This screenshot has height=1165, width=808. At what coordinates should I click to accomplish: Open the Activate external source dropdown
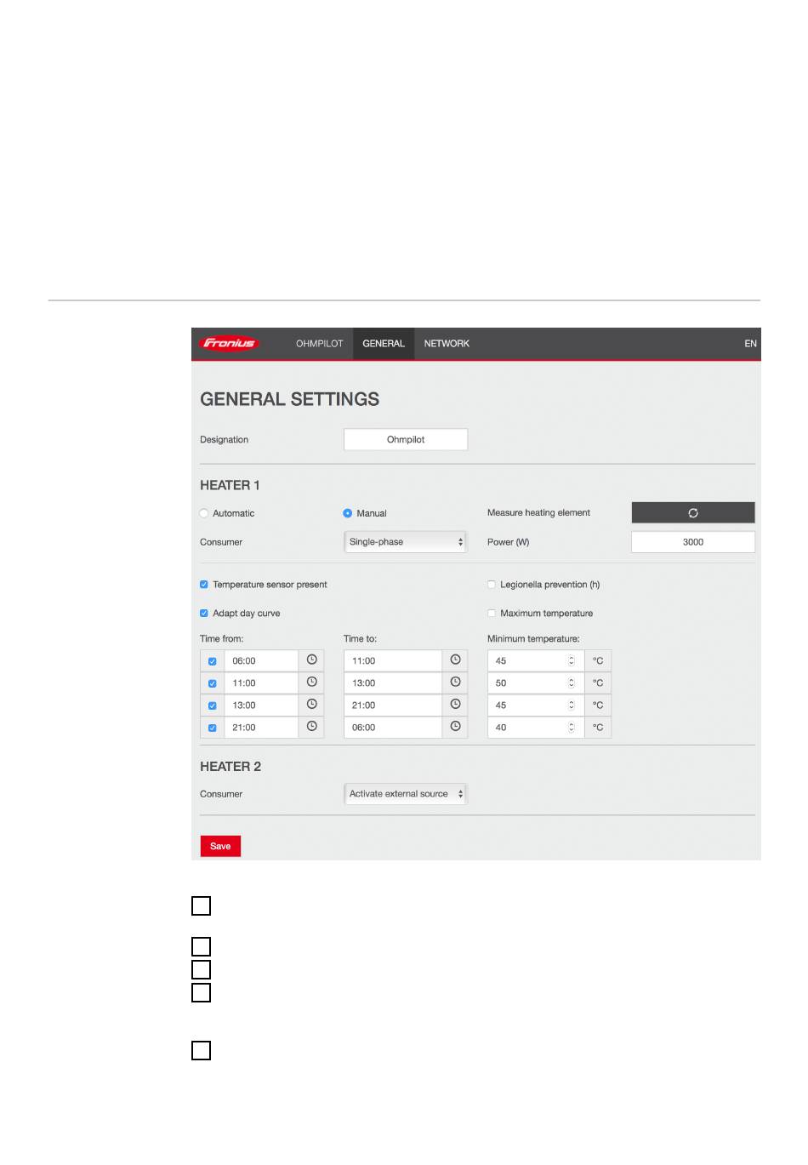pos(406,794)
